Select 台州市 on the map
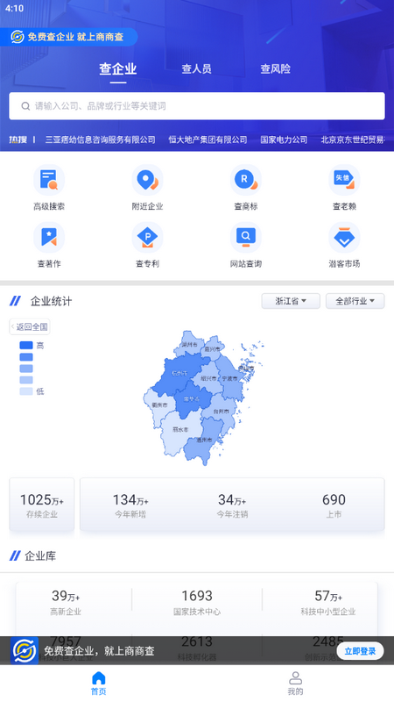This screenshot has height=702, width=394. [x=222, y=411]
